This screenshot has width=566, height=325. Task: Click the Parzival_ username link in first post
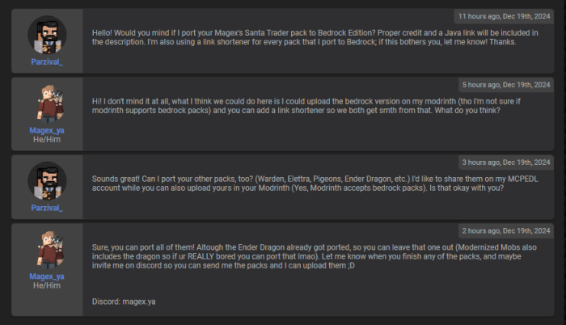click(x=47, y=61)
